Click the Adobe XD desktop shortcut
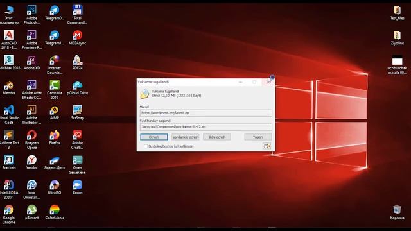411x231 pixels. tap(31, 63)
